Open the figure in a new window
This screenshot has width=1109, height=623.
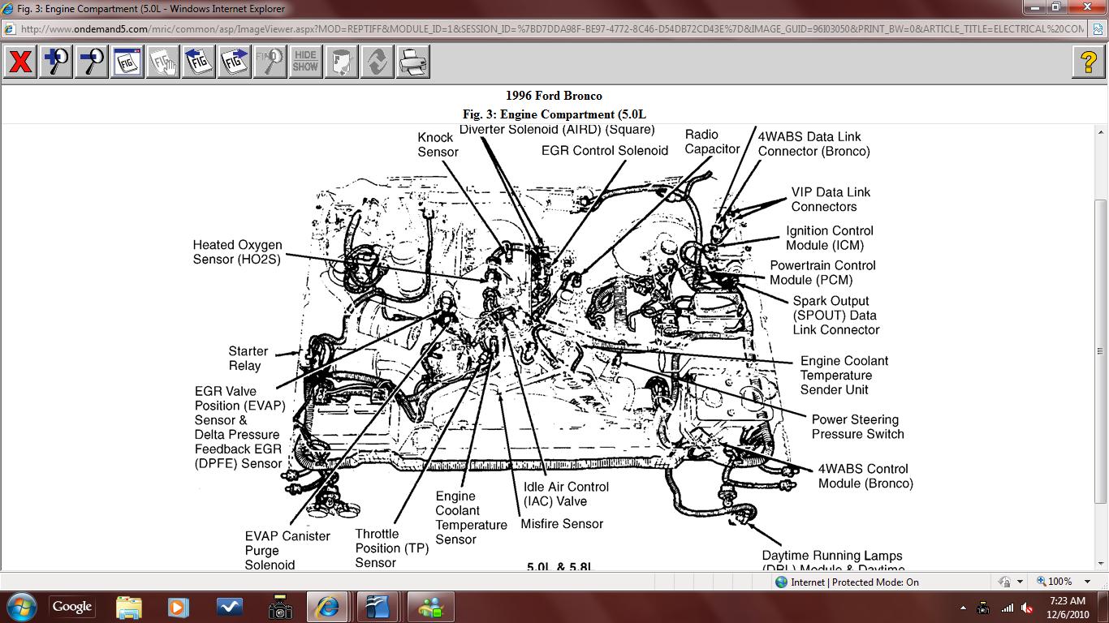tap(127, 62)
